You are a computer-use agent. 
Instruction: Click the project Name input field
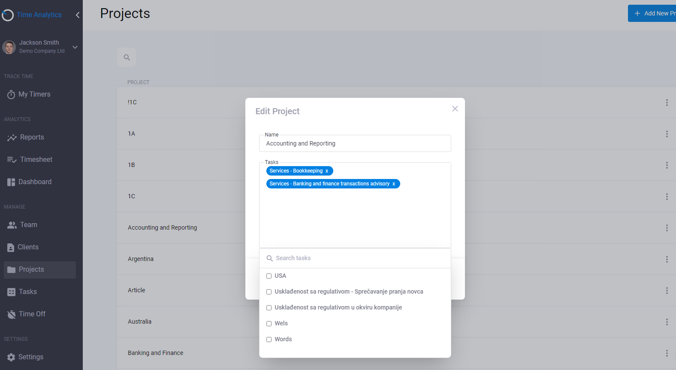click(355, 143)
